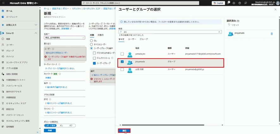This screenshot has width=280, height=134.
Task: Open the feedback icon in top bar
Action: pos(245,3)
